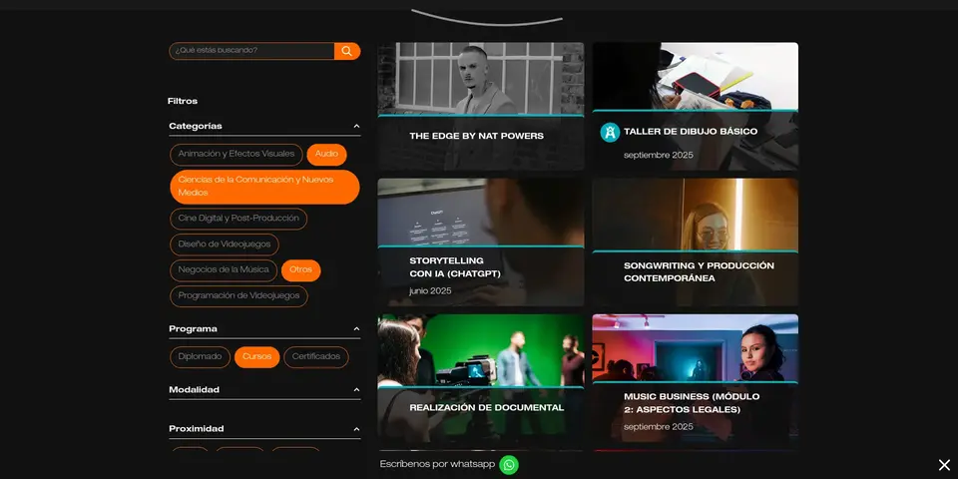
Task: Select Cine Digital y Post-Producción filter
Action: (238, 219)
